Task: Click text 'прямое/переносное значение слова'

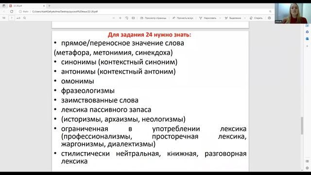Action: pyautogui.click(x=122, y=43)
